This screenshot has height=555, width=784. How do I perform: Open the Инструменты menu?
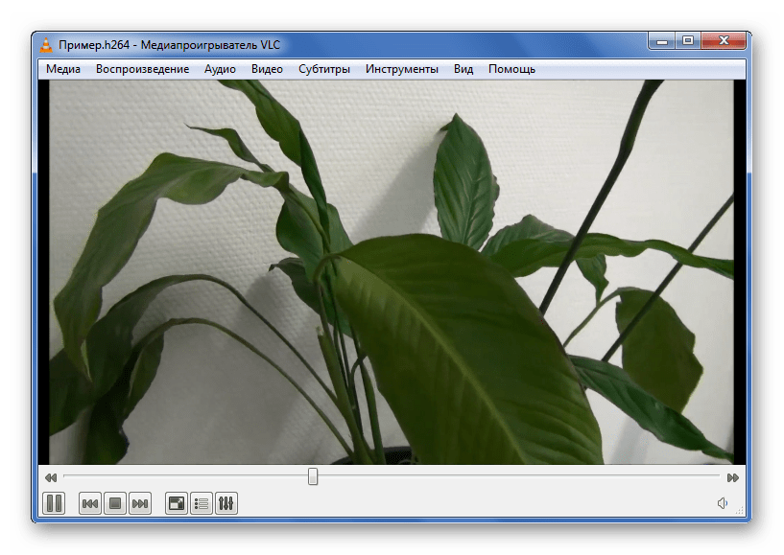[x=401, y=69]
